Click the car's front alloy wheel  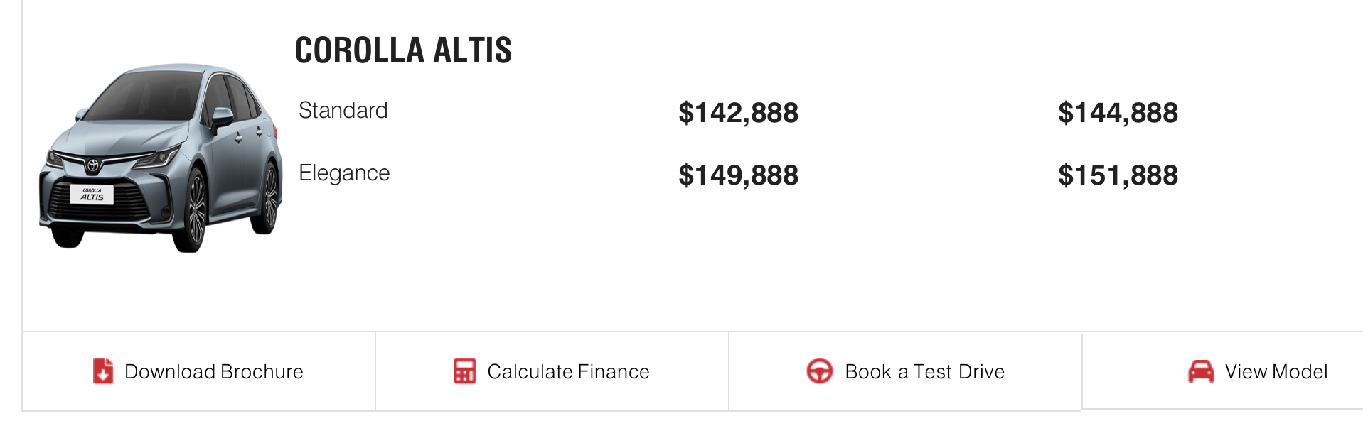192,211
